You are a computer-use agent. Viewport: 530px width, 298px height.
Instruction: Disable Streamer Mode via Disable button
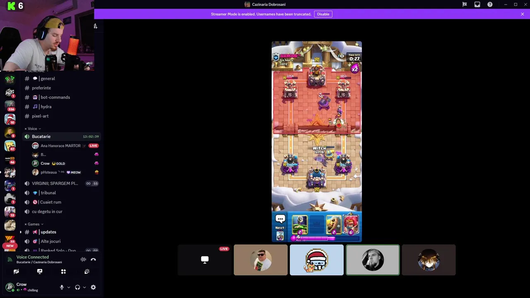323,14
